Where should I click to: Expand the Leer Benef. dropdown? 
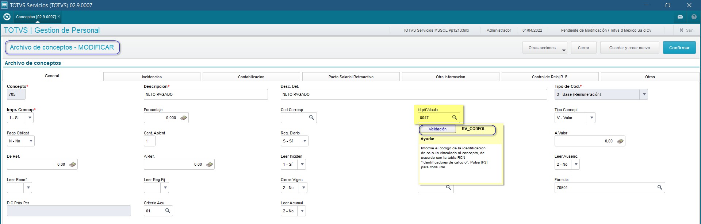point(28,188)
